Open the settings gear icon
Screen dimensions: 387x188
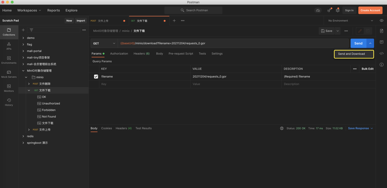pyautogui.click(x=338, y=10)
